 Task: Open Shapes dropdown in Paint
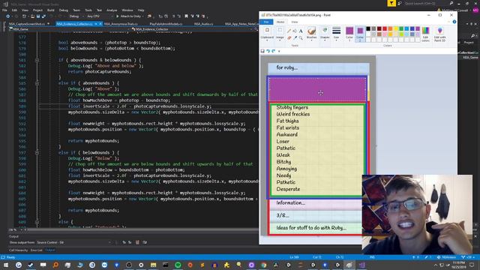325,34
